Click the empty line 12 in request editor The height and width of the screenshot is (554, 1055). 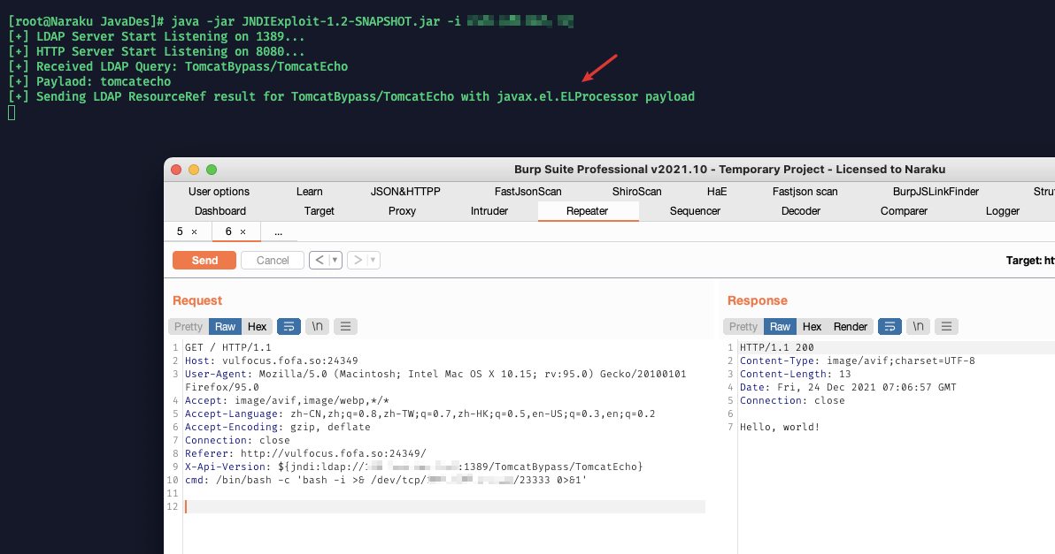[x=444, y=506]
